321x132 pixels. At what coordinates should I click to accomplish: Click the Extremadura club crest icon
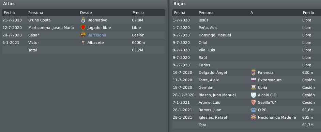pyautogui.click(x=254, y=80)
